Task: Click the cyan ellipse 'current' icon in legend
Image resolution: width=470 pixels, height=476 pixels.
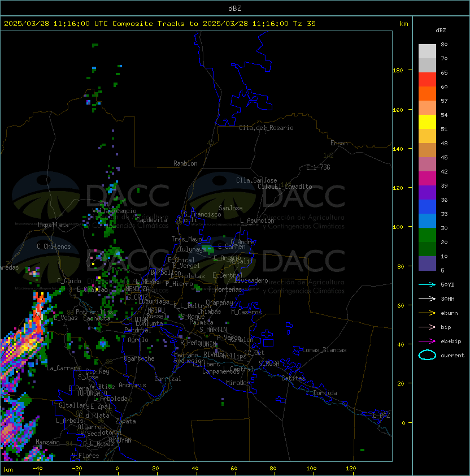Action: 427,355
